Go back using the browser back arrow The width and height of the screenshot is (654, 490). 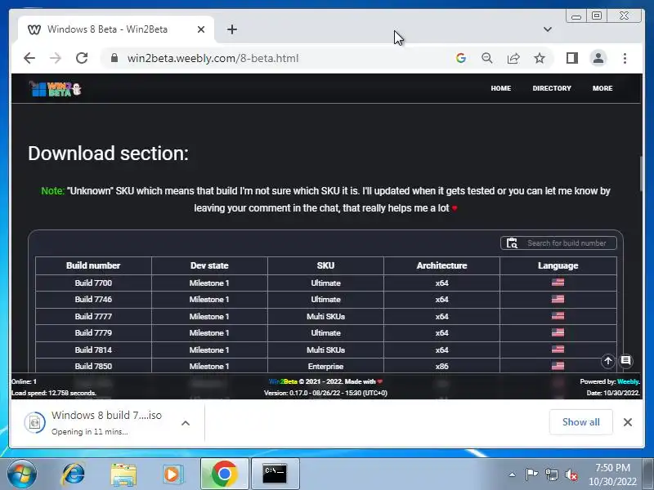tap(29, 58)
